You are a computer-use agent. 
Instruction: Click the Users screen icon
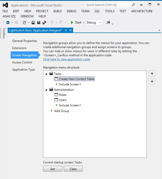pyautogui.click(x=56, y=100)
